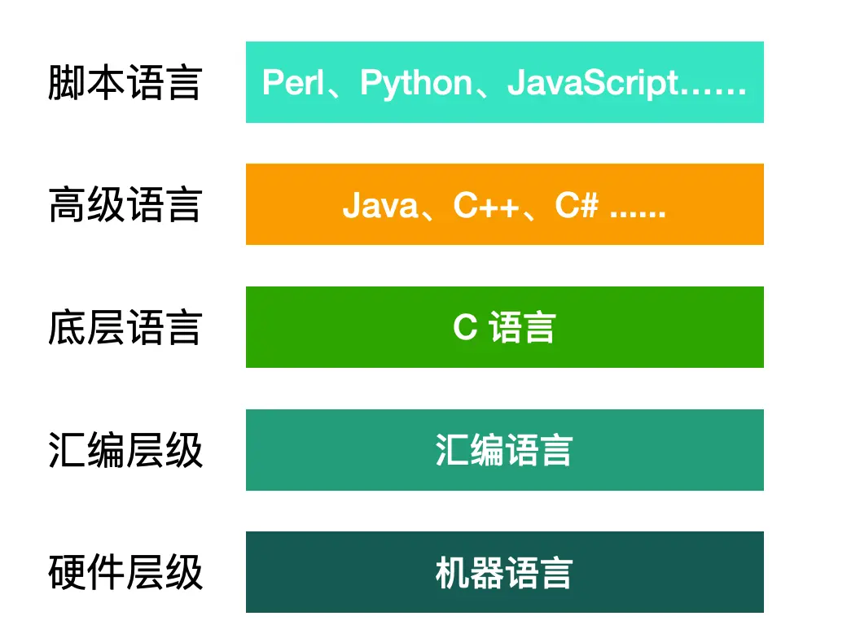Click the 汇编层级 label
Screen dimensions: 847x638
pos(125,450)
